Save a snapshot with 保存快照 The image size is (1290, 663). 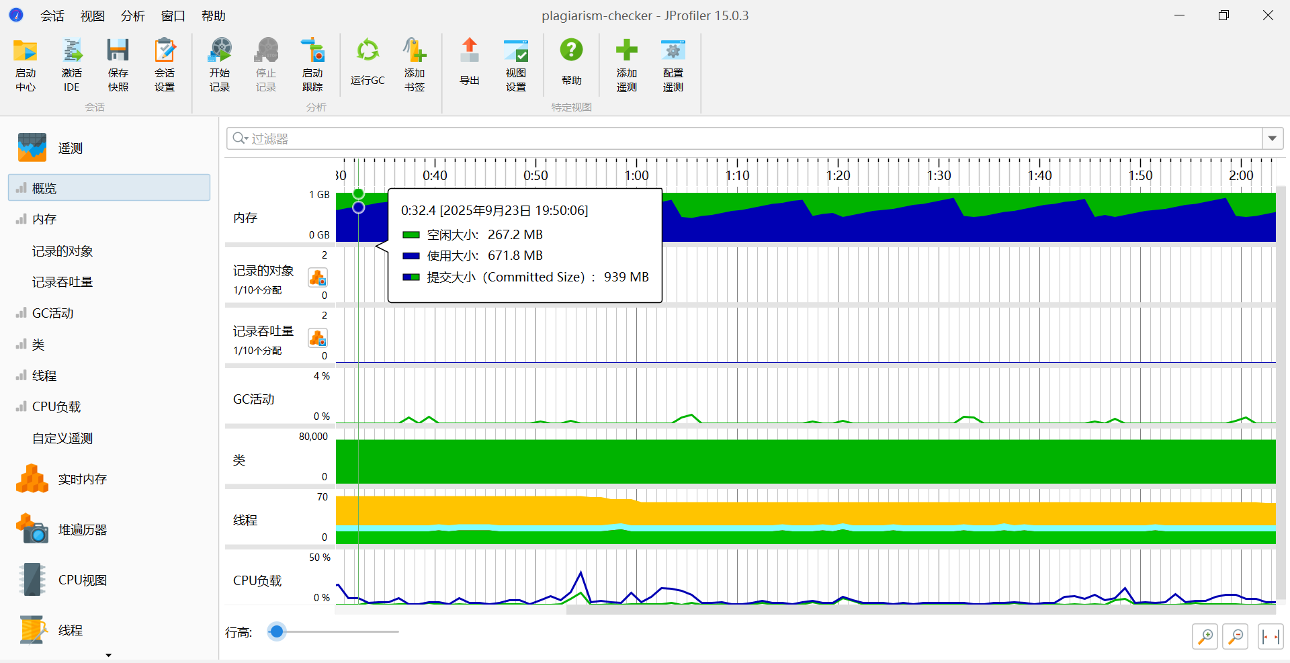pyautogui.click(x=118, y=65)
